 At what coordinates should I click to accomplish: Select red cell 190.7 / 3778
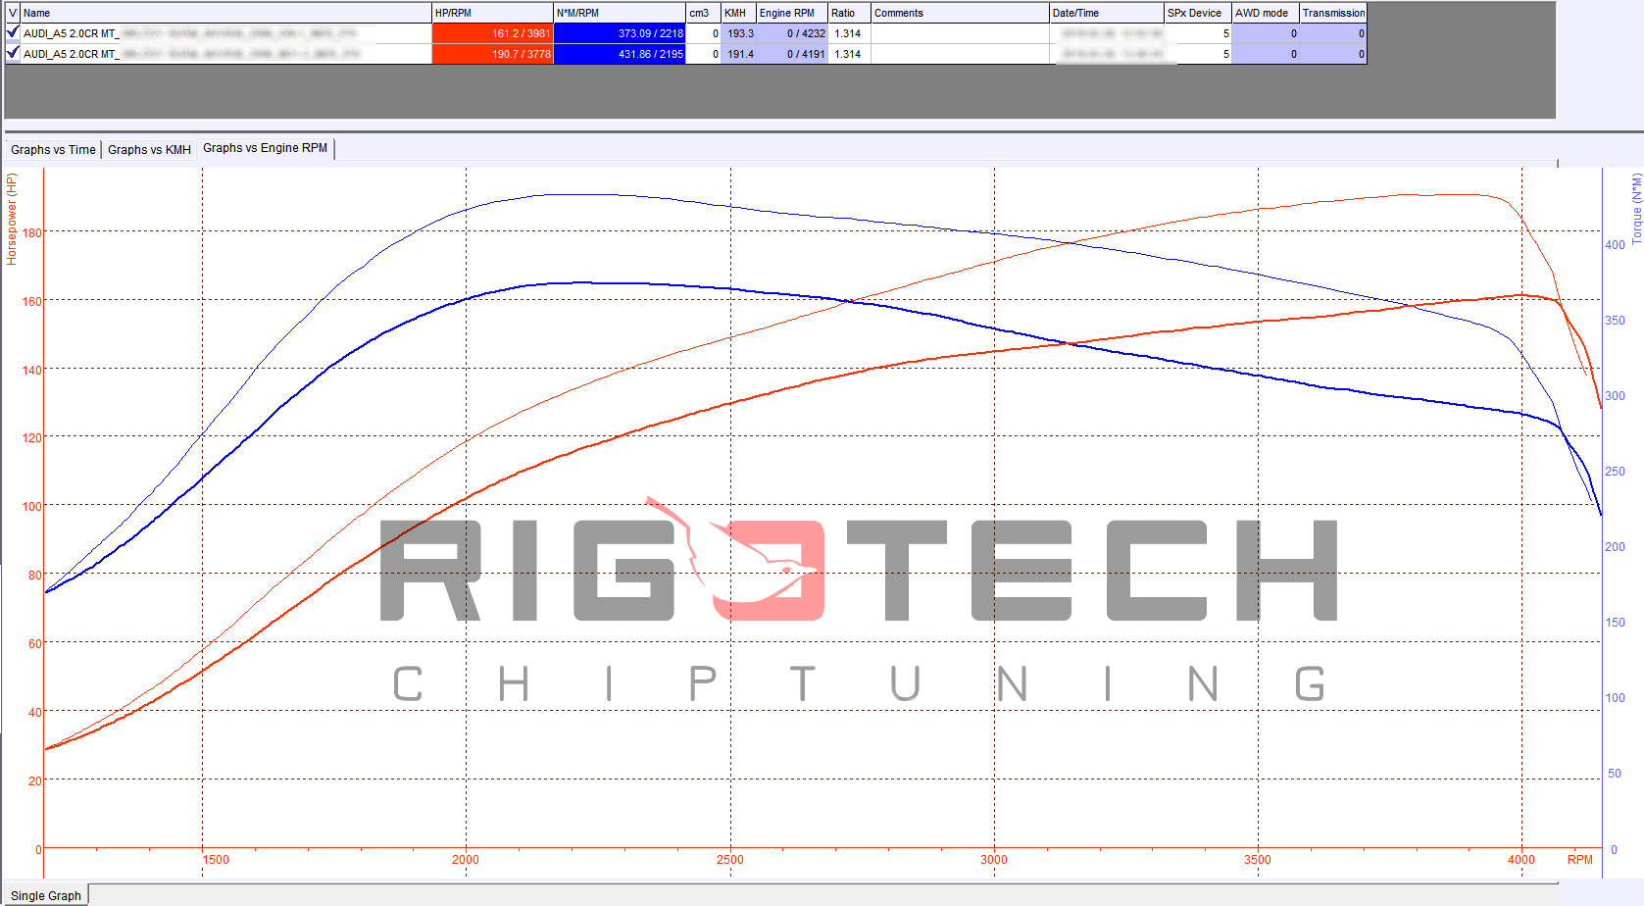(x=492, y=54)
